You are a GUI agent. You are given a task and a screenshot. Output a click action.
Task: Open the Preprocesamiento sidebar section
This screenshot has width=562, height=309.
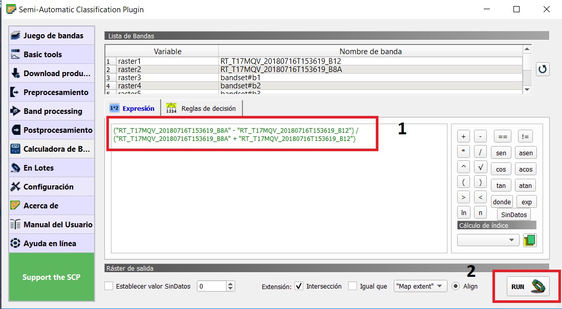point(52,92)
